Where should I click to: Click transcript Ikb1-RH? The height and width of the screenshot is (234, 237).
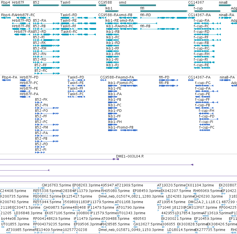(x=113, y=57)
